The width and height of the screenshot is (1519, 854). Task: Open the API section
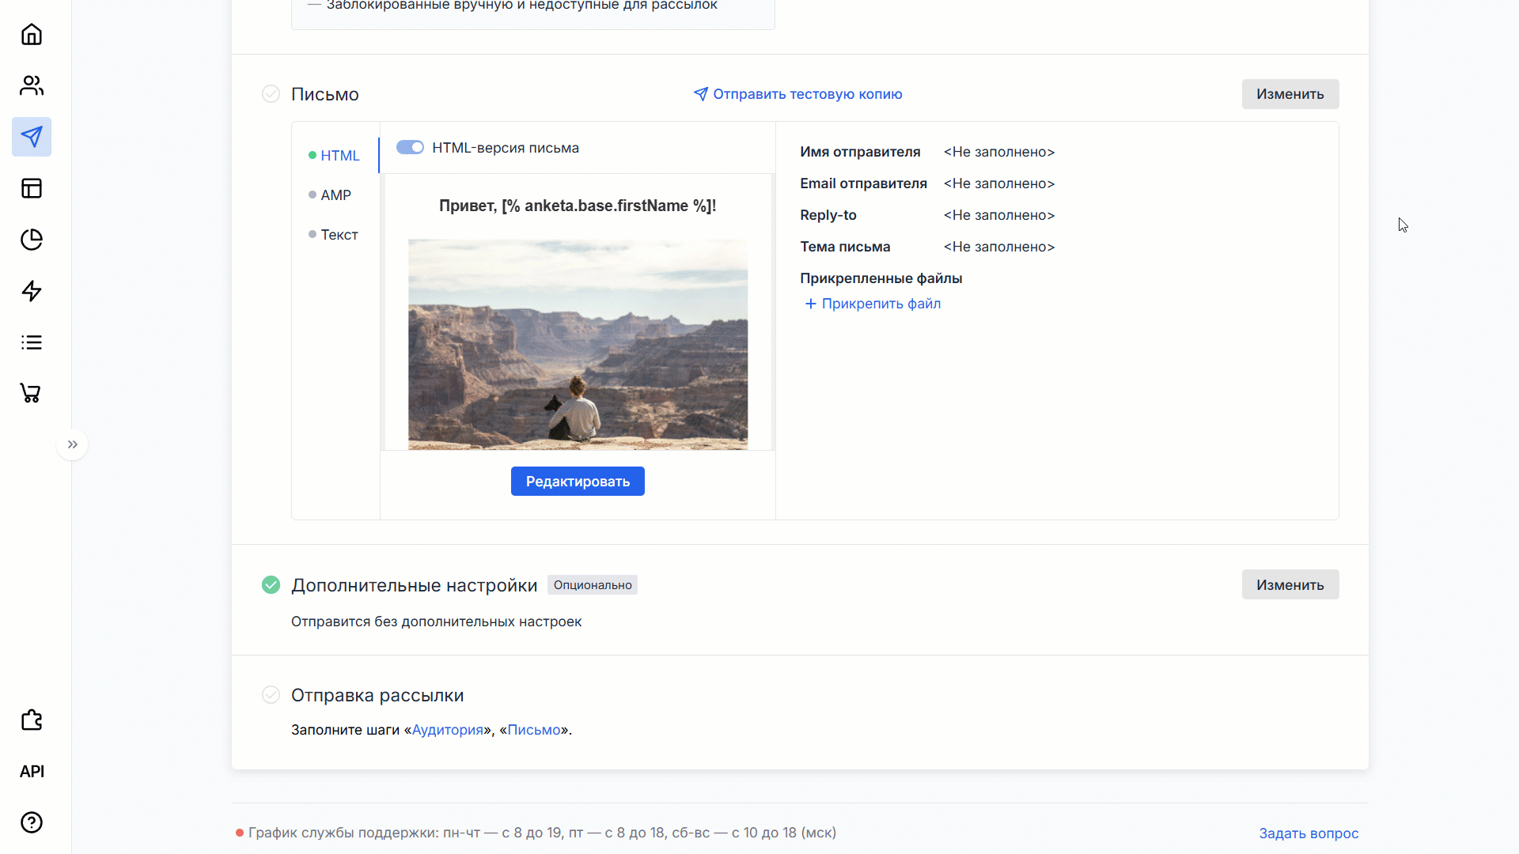click(x=32, y=771)
